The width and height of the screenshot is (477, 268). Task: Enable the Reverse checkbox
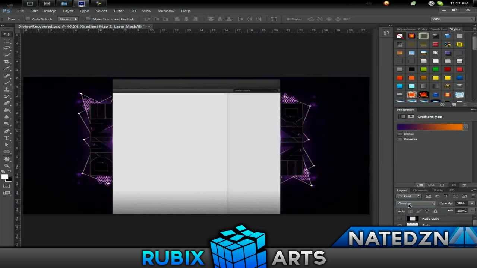coord(400,139)
